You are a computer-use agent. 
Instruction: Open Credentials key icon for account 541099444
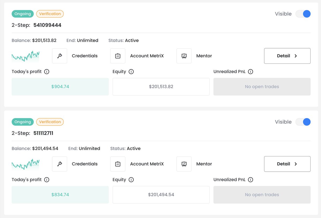coord(59,56)
